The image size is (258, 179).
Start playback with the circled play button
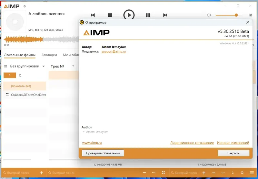point(129,15)
